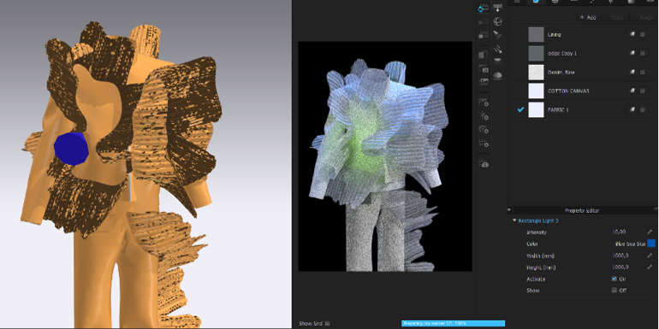The width and height of the screenshot is (659, 329).
Task: Toggle the Activate On checkbox
Action: click(614, 279)
